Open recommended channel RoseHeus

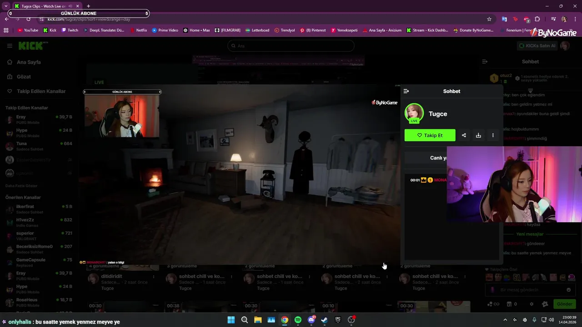click(39, 302)
